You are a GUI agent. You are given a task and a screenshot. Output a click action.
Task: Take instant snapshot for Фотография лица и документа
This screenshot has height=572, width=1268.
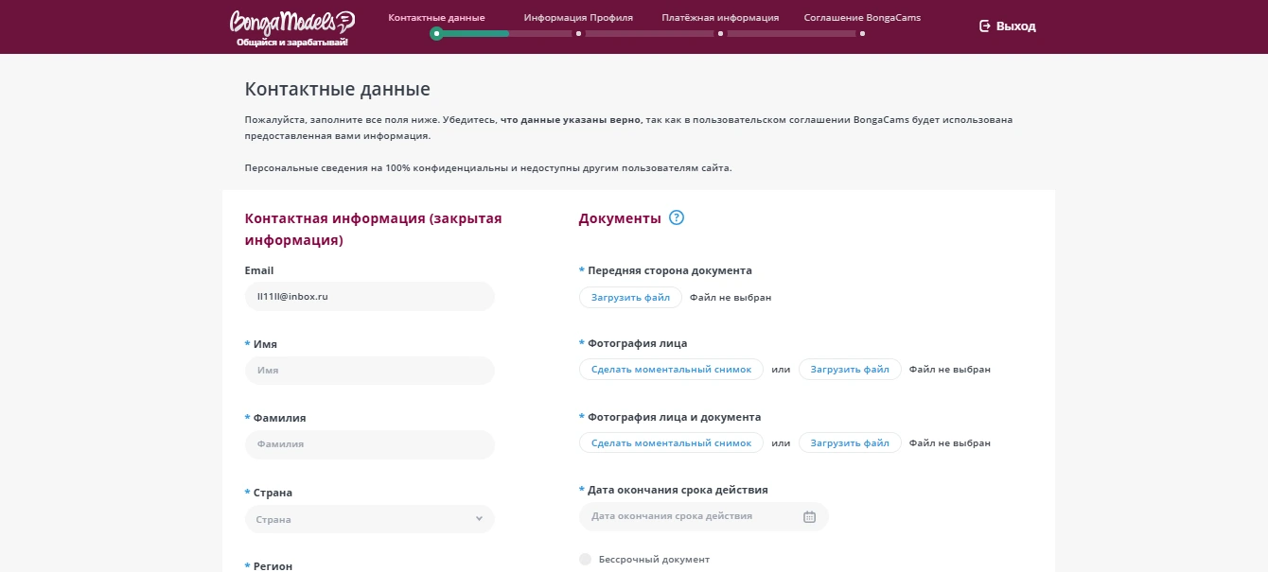(x=671, y=443)
